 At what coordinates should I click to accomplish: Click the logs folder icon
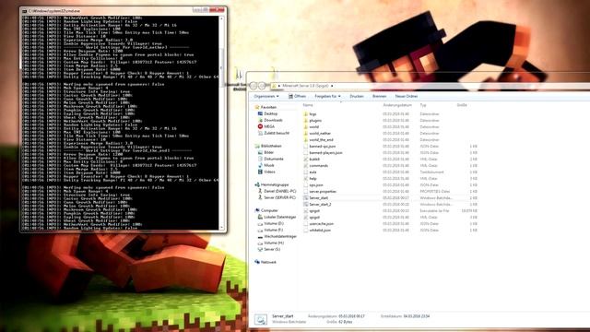pyautogui.click(x=305, y=114)
